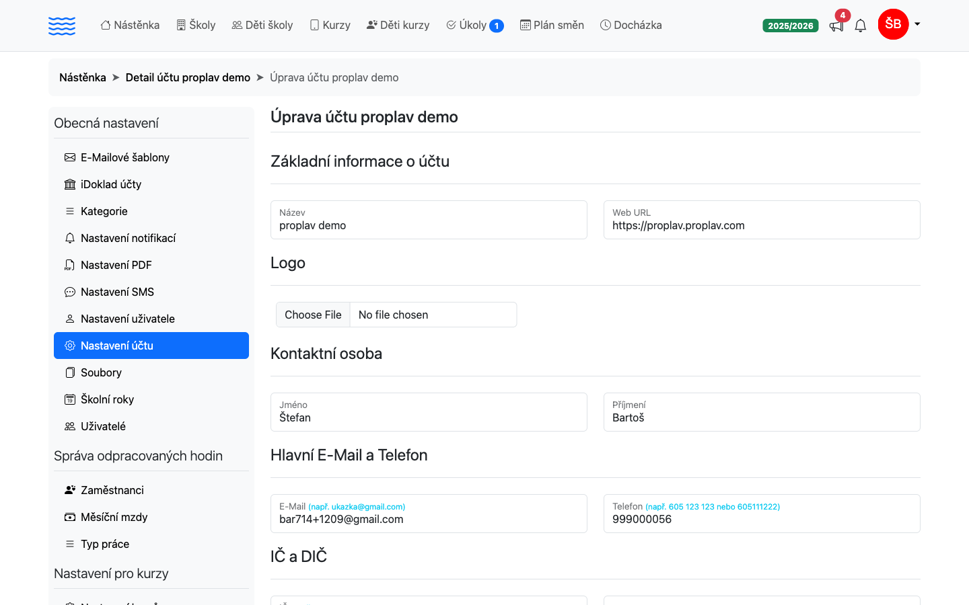Open Docházka navigation item
969x605 pixels.
(631, 25)
